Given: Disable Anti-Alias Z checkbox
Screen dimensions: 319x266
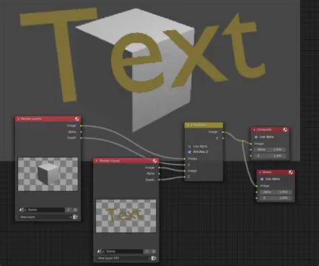Looking at the screenshot, I should coord(190,152).
